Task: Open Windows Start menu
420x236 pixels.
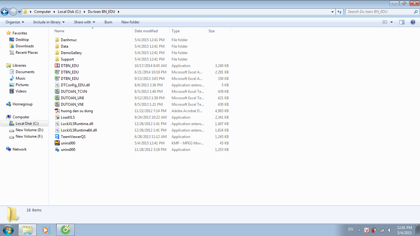Action: 8,230
